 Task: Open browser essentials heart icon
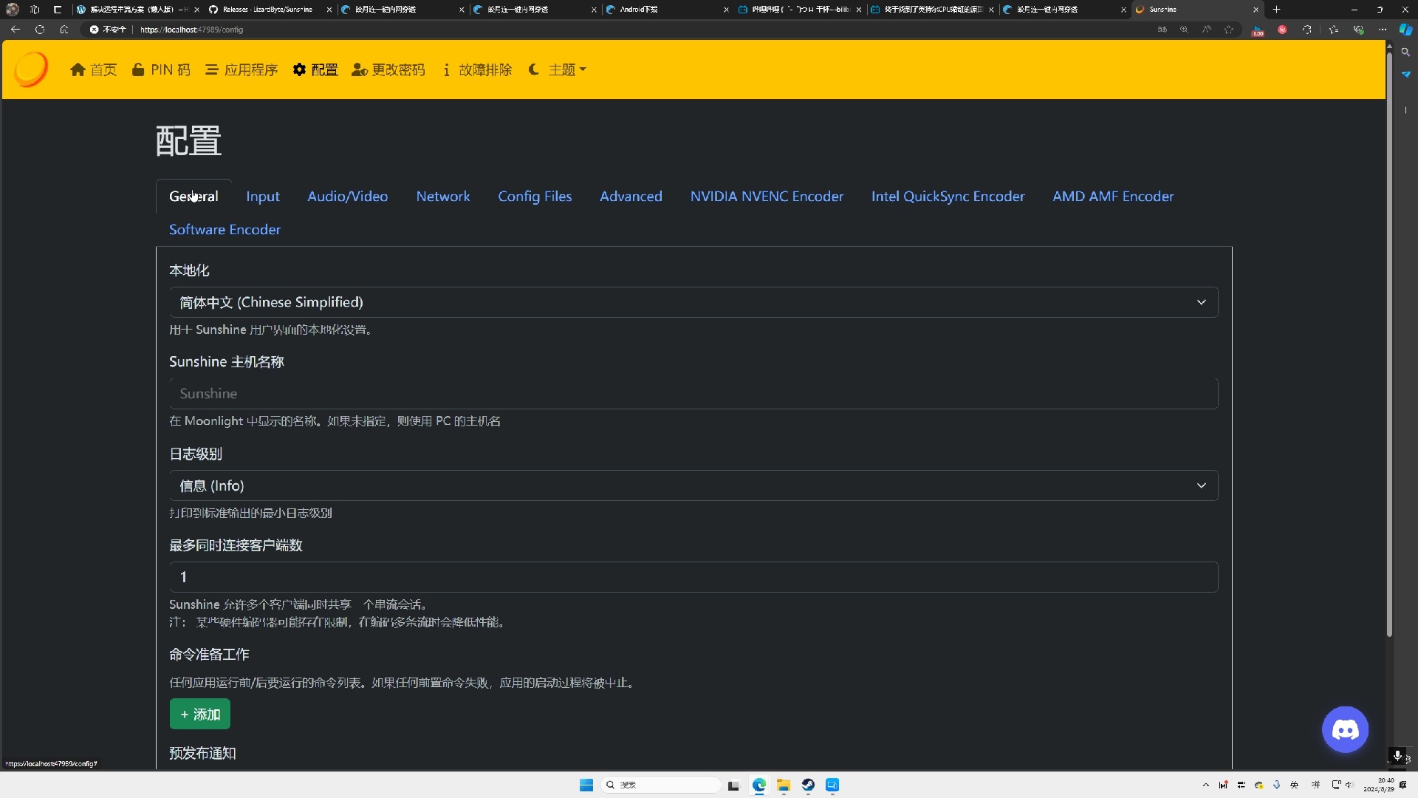(x=1358, y=30)
